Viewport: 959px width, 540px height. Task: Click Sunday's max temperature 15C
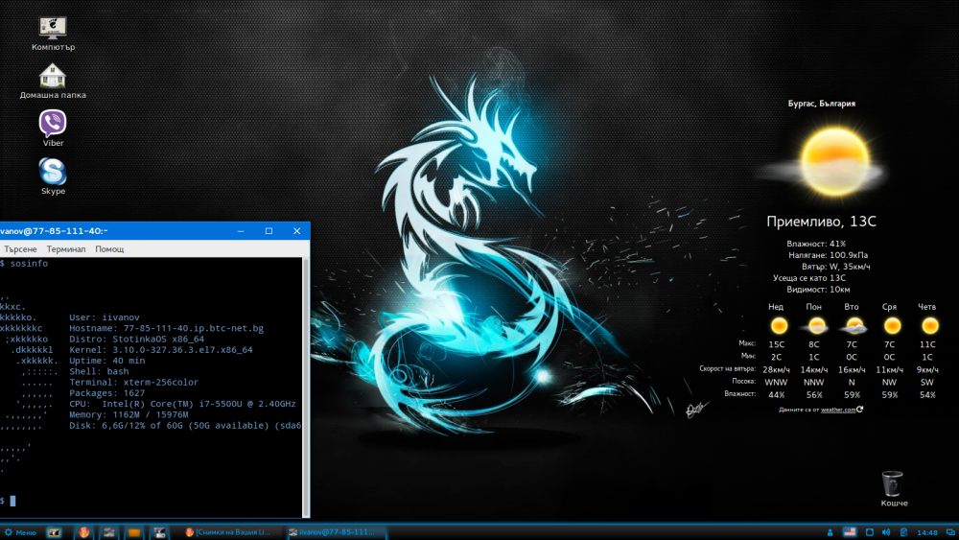coord(776,344)
